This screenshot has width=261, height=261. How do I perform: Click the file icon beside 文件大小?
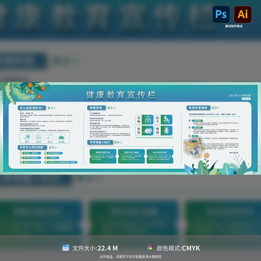click(66, 248)
